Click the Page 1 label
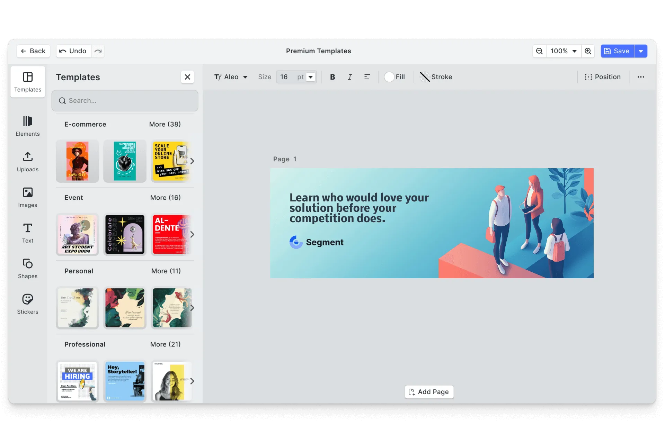Screen dimensions: 665x443 tap(285, 159)
